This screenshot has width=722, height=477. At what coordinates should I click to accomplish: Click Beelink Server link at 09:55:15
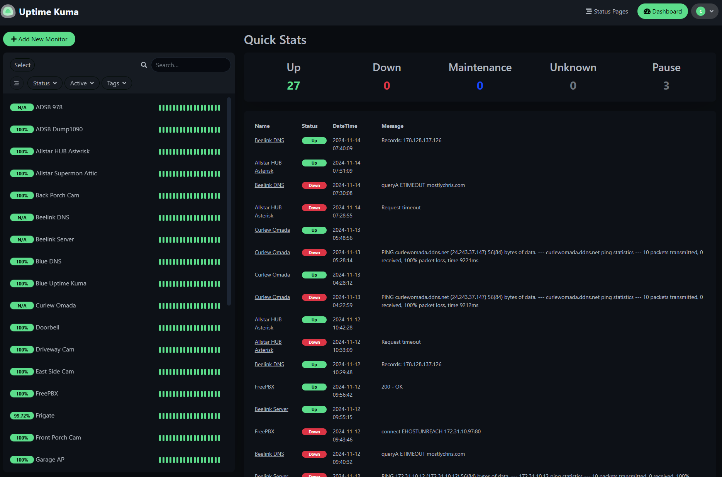pyautogui.click(x=271, y=409)
